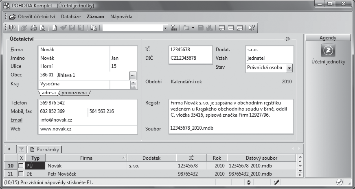The image size is (355, 189).
Task: Click the @ indicator in the status bar
Action: 248,182
